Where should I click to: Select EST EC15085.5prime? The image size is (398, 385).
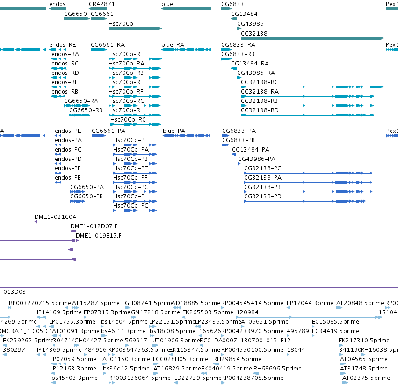coord(335,322)
